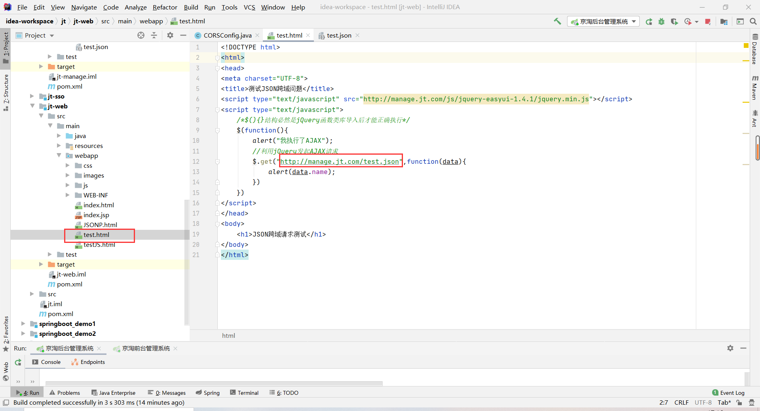Select the Console tab in Run panel
Screen dimensions: 760x411
46,362
